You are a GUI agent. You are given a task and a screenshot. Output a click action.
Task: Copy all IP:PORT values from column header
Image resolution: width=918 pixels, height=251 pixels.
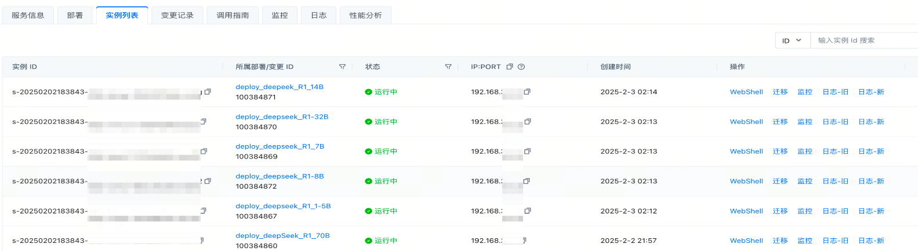(510, 67)
